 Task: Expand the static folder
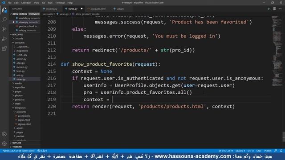pyautogui.click(x=25, y=104)
